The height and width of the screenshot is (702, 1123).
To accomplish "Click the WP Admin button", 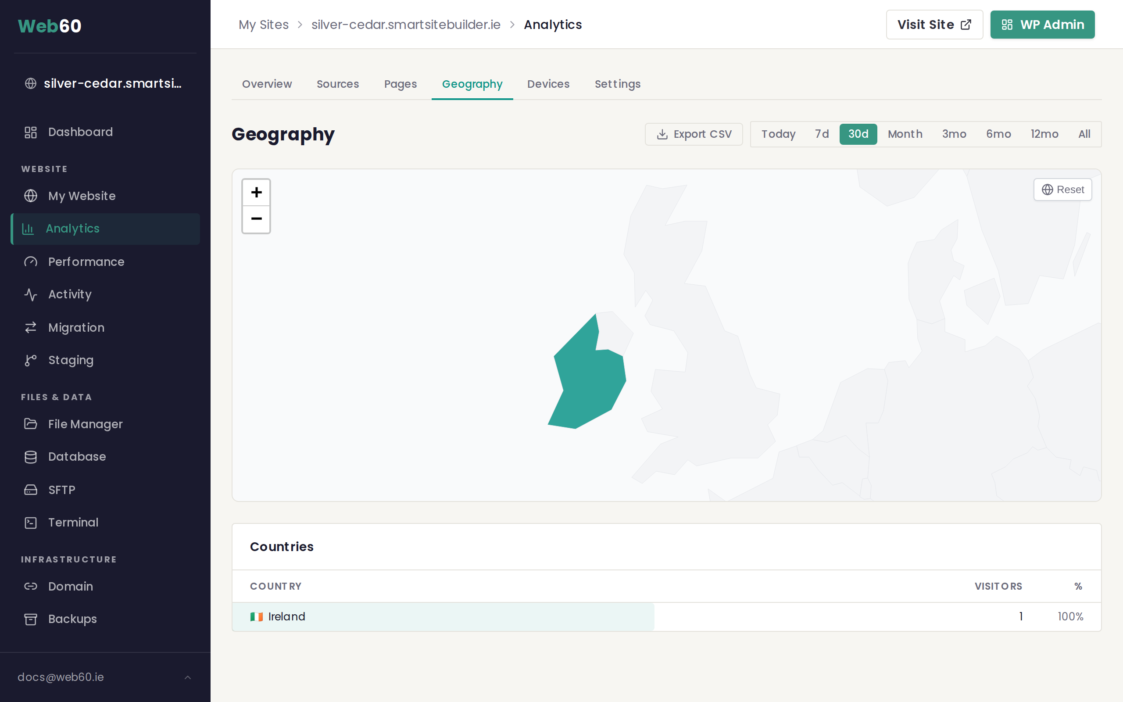I will [x=1042, y=25].
